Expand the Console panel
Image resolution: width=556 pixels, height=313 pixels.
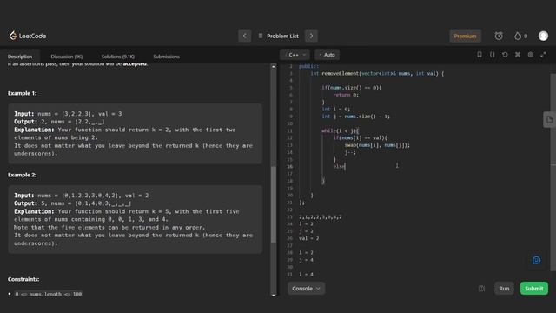(306, 289)
